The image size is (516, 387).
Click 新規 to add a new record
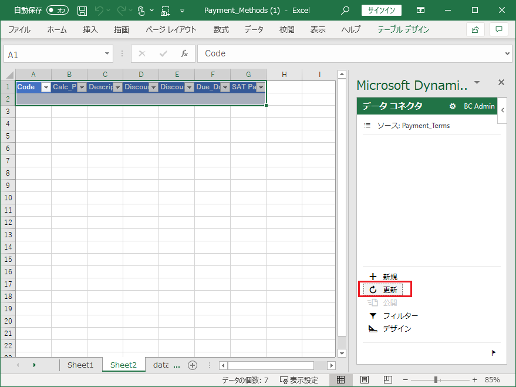(383, 277)
